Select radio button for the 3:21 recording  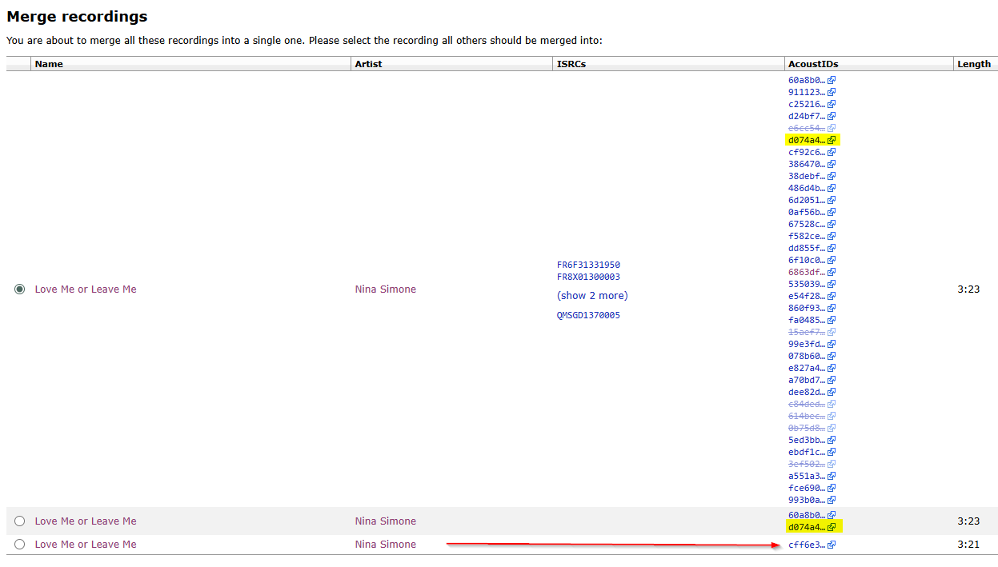coord(19,544)
